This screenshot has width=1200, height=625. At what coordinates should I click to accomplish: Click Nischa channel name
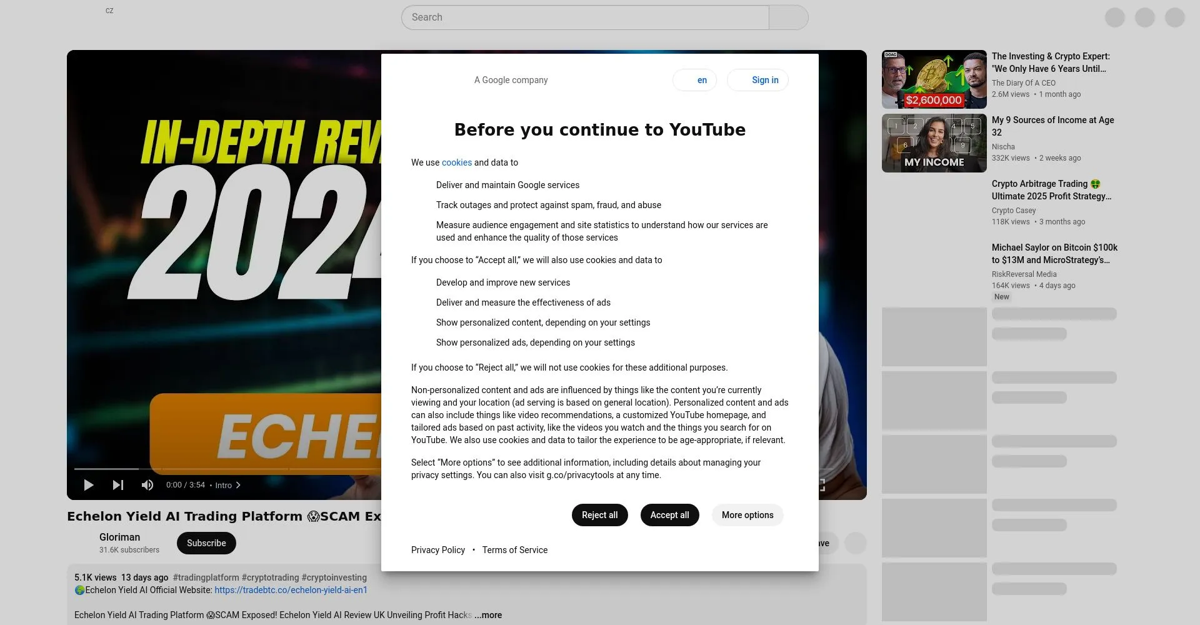point(1003,147)
